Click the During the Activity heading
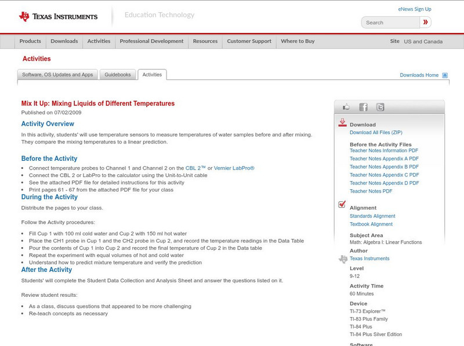 [x=49, y=197]
